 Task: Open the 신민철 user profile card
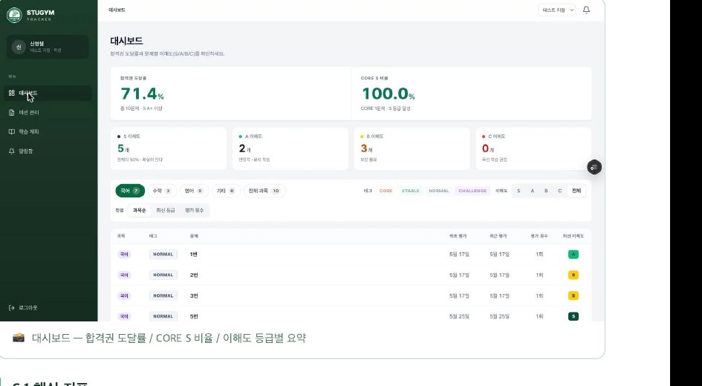tap(48, 47)
